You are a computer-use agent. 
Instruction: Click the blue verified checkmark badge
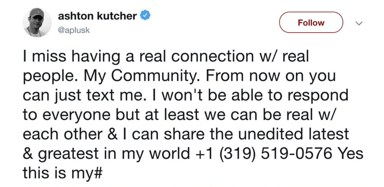pyautogui.click(x=145, y=16)
